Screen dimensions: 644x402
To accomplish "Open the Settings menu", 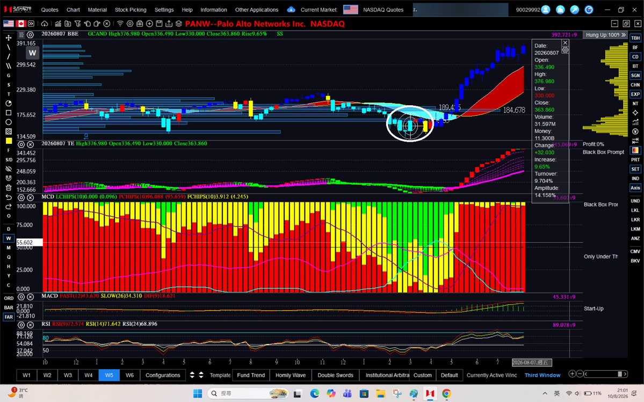I will click(164, 10).
